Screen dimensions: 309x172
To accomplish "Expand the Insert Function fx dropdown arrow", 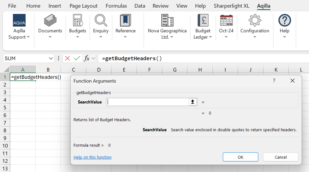I will [93, 58].
